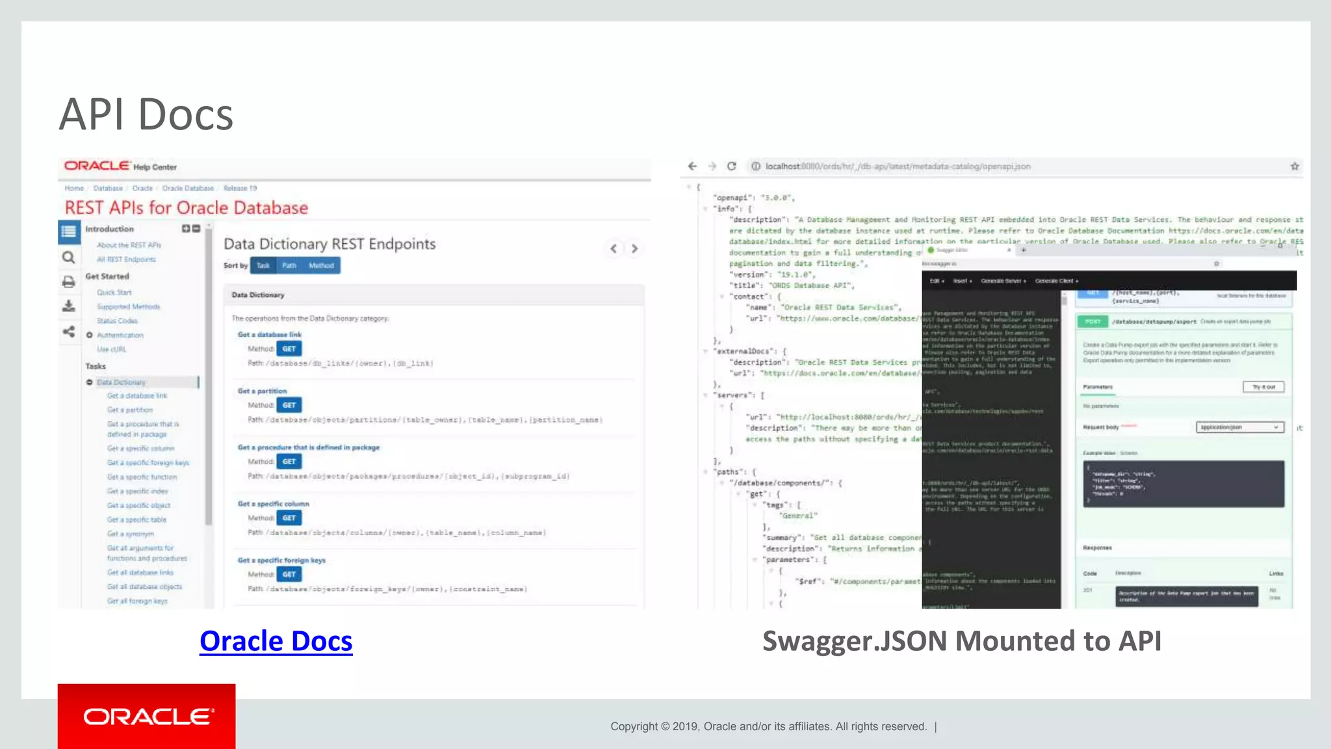This screenshot has height=749, width=1331.
Task: Sort endpoints by Task
Action: 263,265
